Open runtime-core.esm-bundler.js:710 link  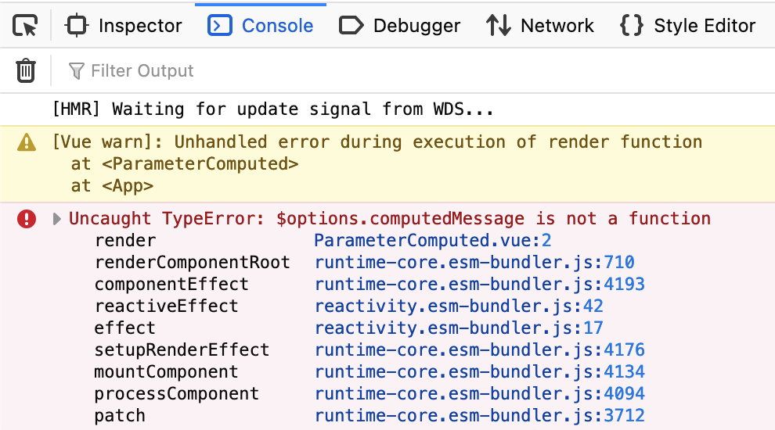coord(474,263)
